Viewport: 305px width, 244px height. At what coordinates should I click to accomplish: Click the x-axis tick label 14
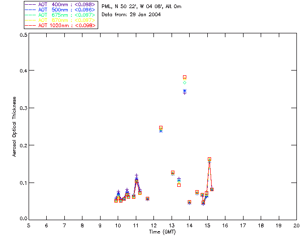pyautogui.click(x=190, y=225)
